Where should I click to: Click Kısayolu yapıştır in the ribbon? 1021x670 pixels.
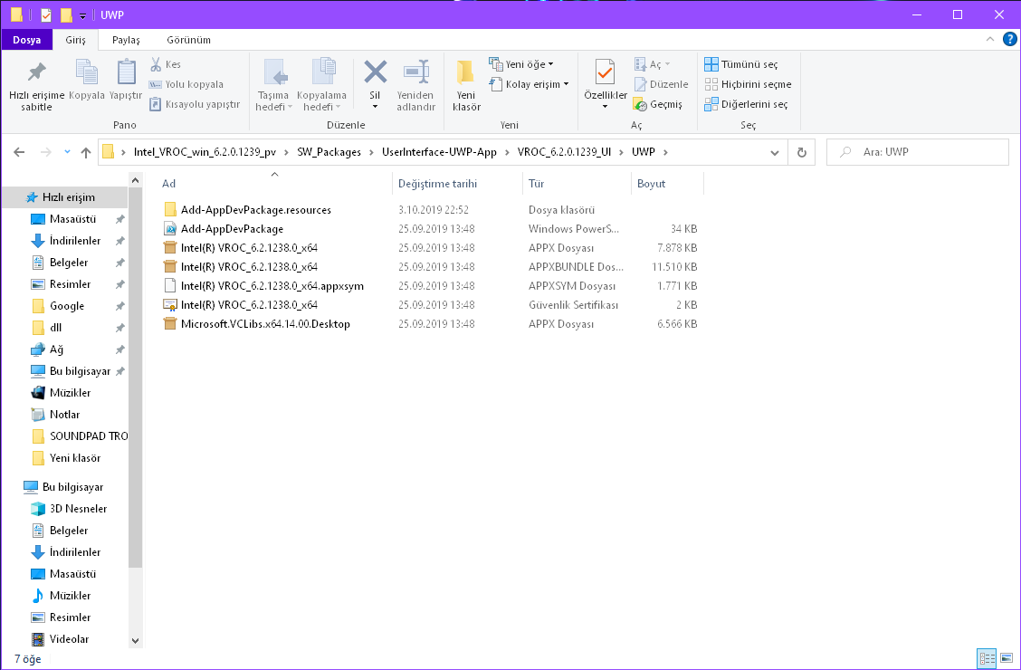[194, 104]
